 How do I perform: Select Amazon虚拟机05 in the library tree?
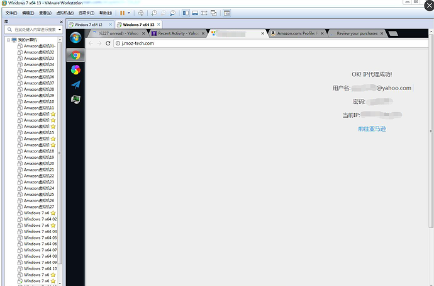[38, 71]
